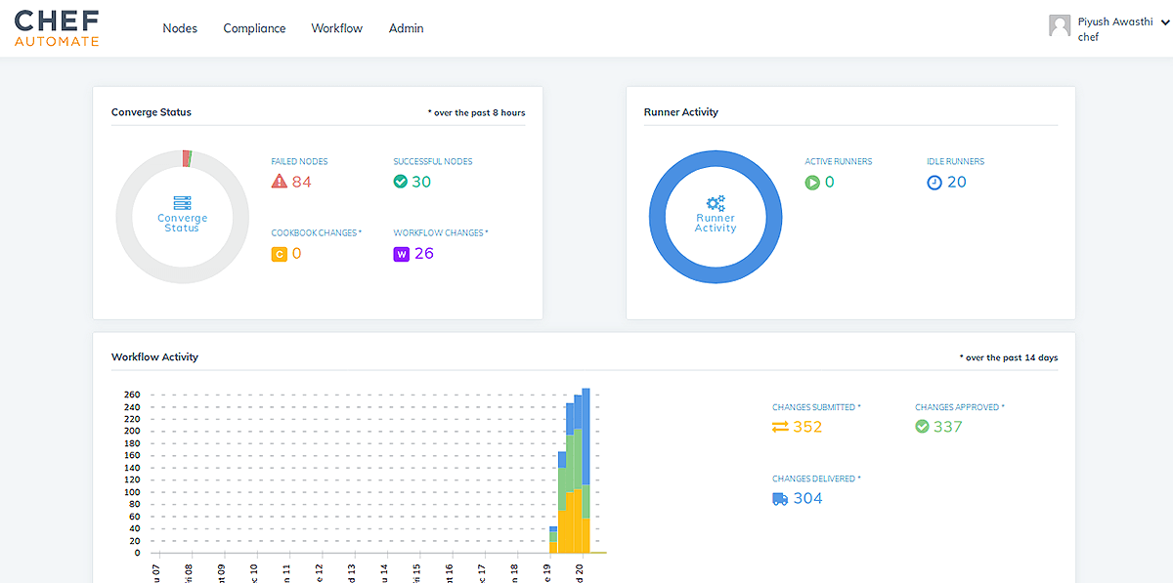The image size is (1173, 583).
Task: Click the Failed Nodes warning triangle icon
Action: [x=278, y=182]
